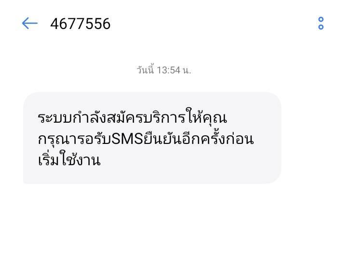Tap the gray SMS message bubble

click(x=152, y=138)
